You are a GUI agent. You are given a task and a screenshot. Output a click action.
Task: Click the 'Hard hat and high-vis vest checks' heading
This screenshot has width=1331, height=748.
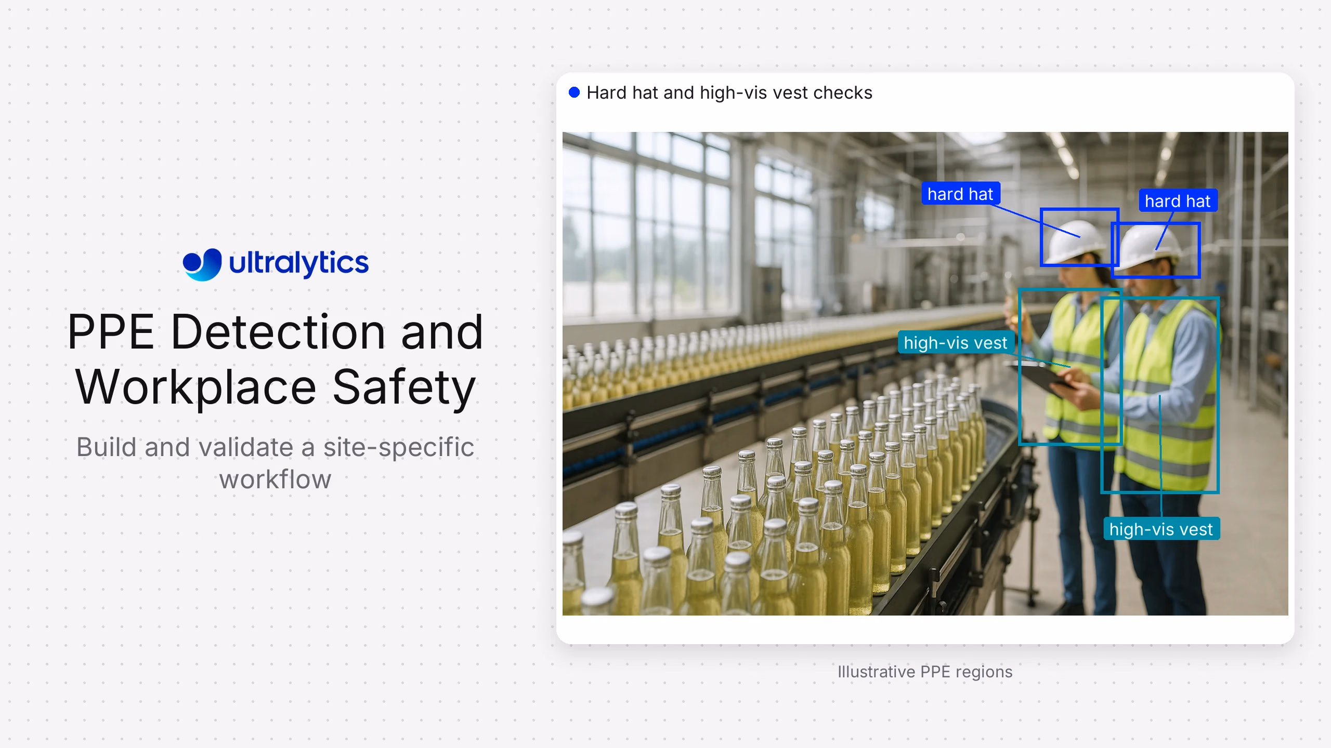pos(729,92)
